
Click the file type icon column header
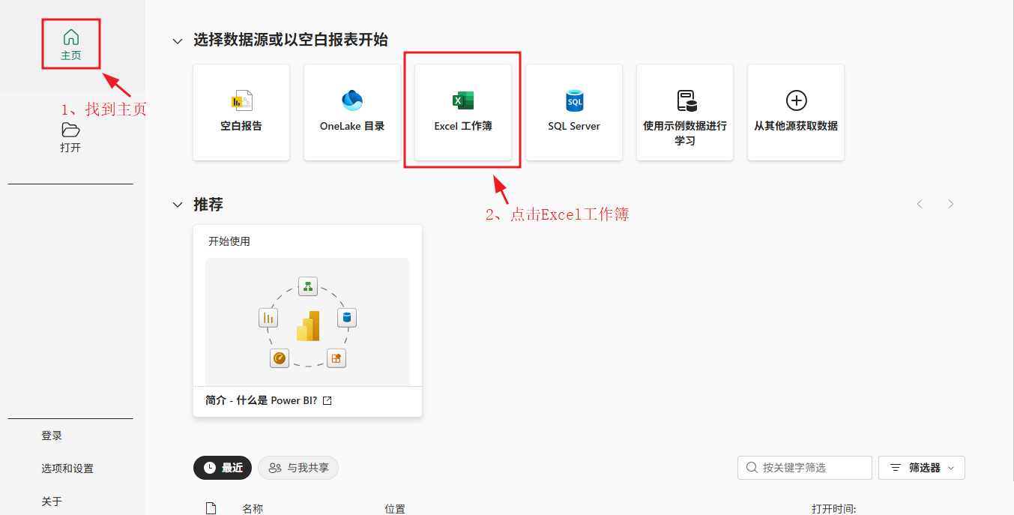[211, 508]
